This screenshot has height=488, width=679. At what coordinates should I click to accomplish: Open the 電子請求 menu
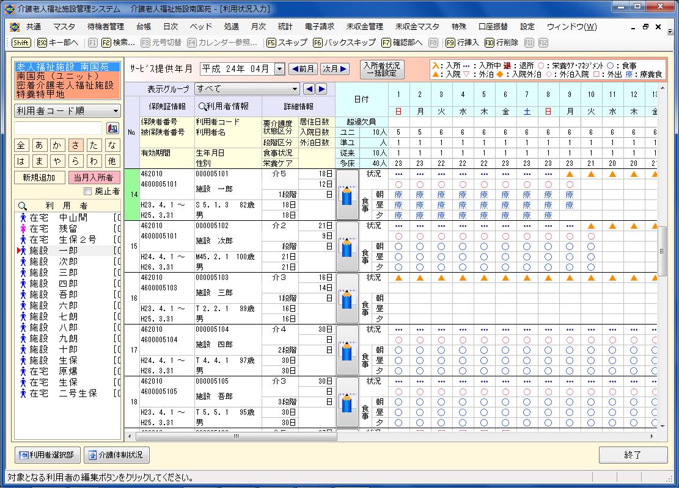pyautogui.click(x=319, y=27)
